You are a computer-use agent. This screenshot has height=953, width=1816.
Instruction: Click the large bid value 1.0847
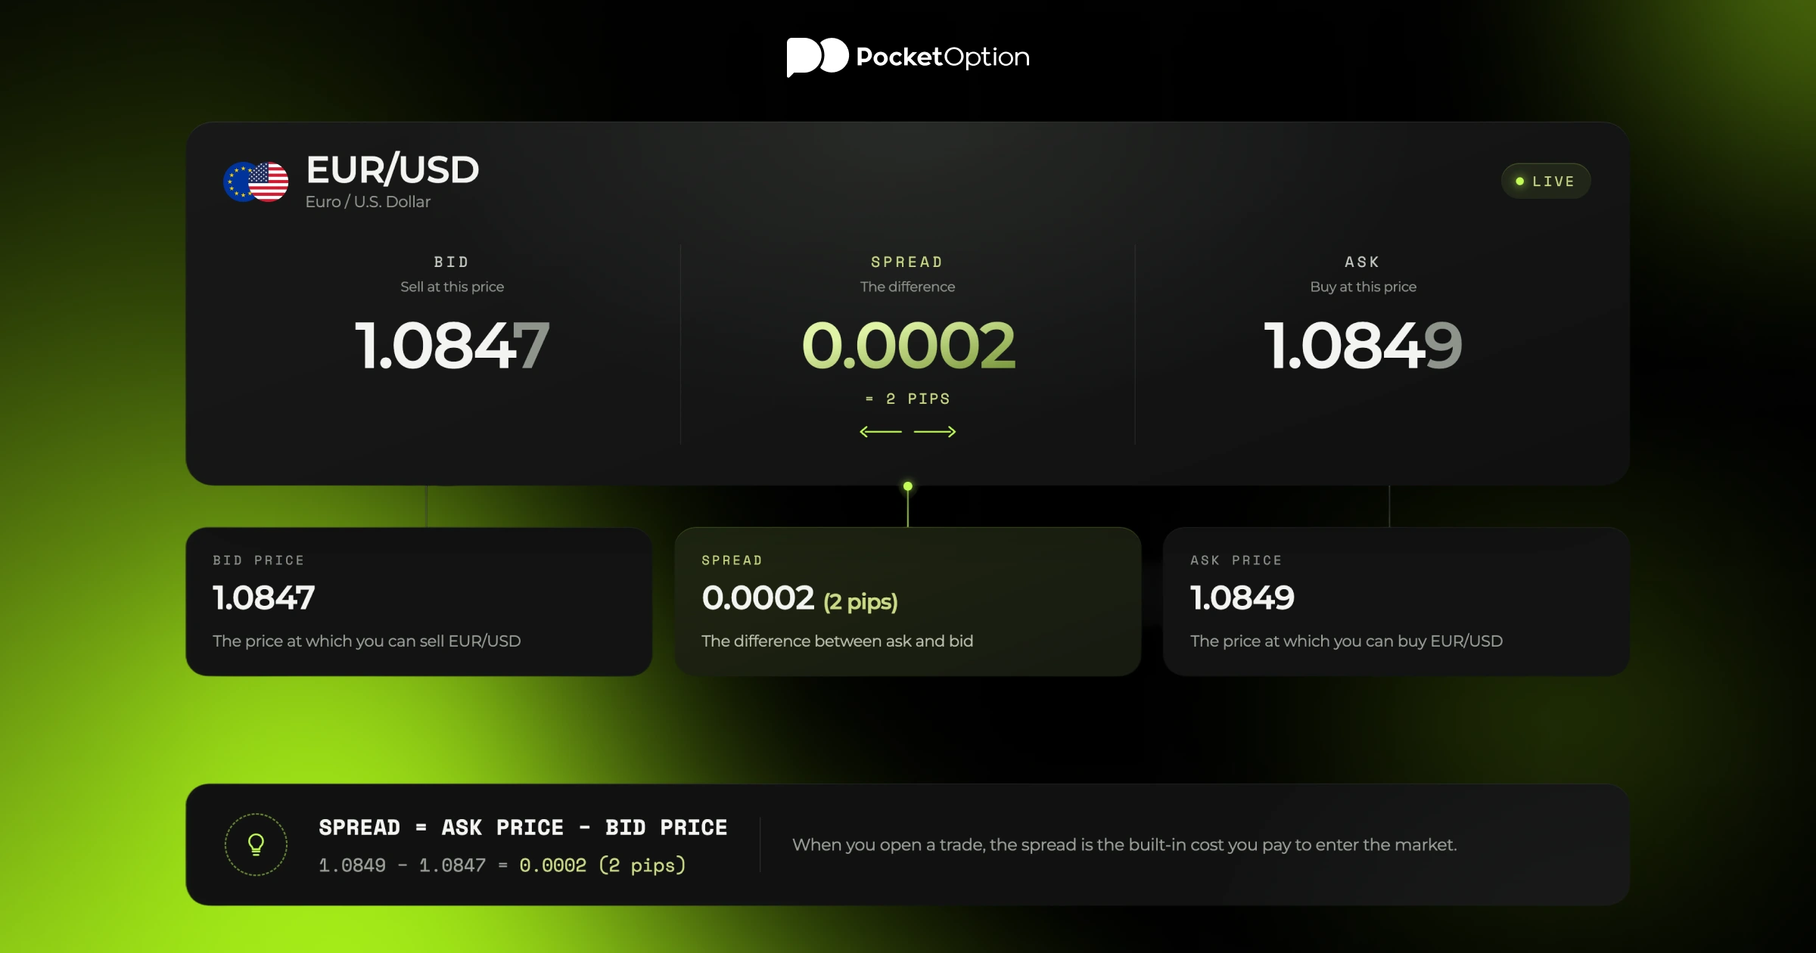point(452,346)
